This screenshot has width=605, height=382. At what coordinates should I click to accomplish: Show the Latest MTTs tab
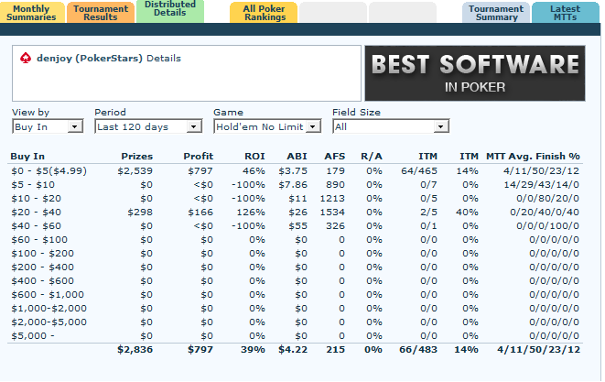click(x=565, y=13)
